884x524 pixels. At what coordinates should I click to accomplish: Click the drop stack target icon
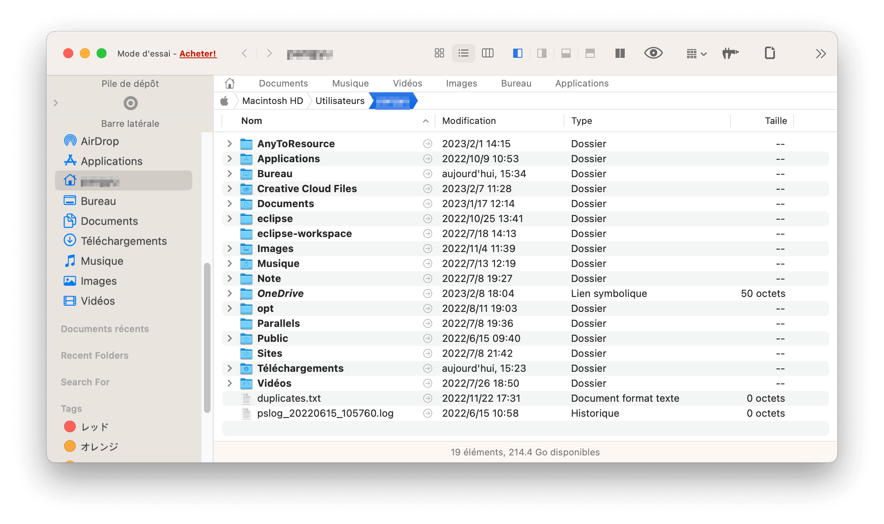pos(130,103)
